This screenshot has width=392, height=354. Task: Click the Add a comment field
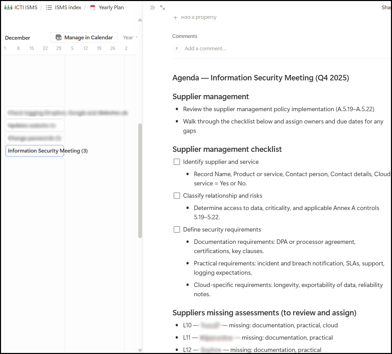click(x=205, y=49)
